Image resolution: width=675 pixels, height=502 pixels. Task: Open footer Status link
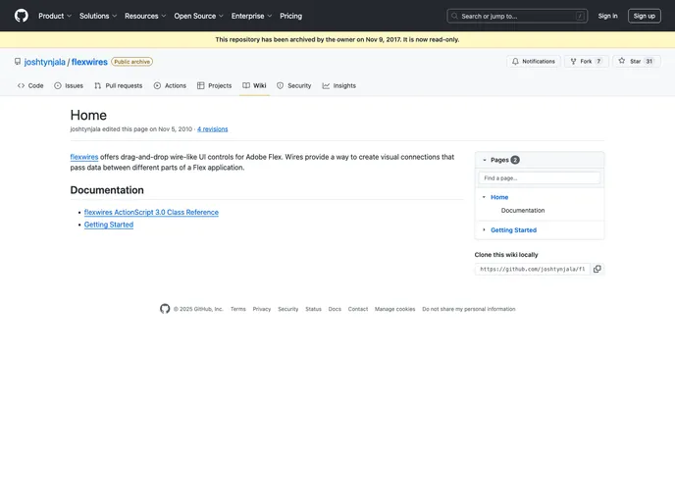coord(313,309)
